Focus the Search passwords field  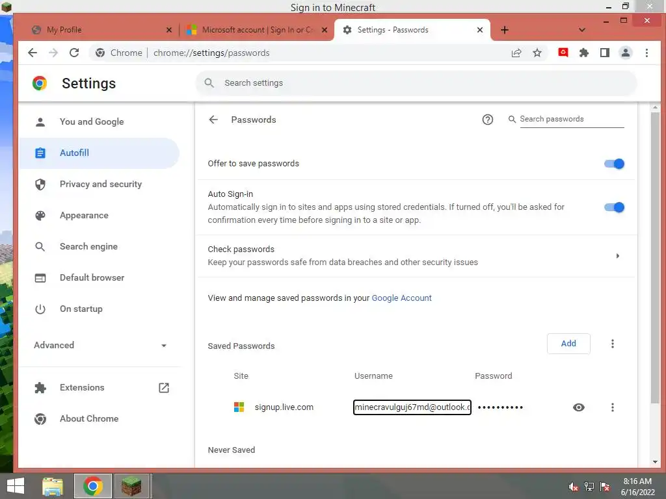pos(572,120)
